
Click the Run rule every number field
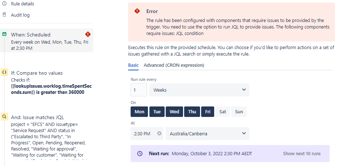[139, 90]
